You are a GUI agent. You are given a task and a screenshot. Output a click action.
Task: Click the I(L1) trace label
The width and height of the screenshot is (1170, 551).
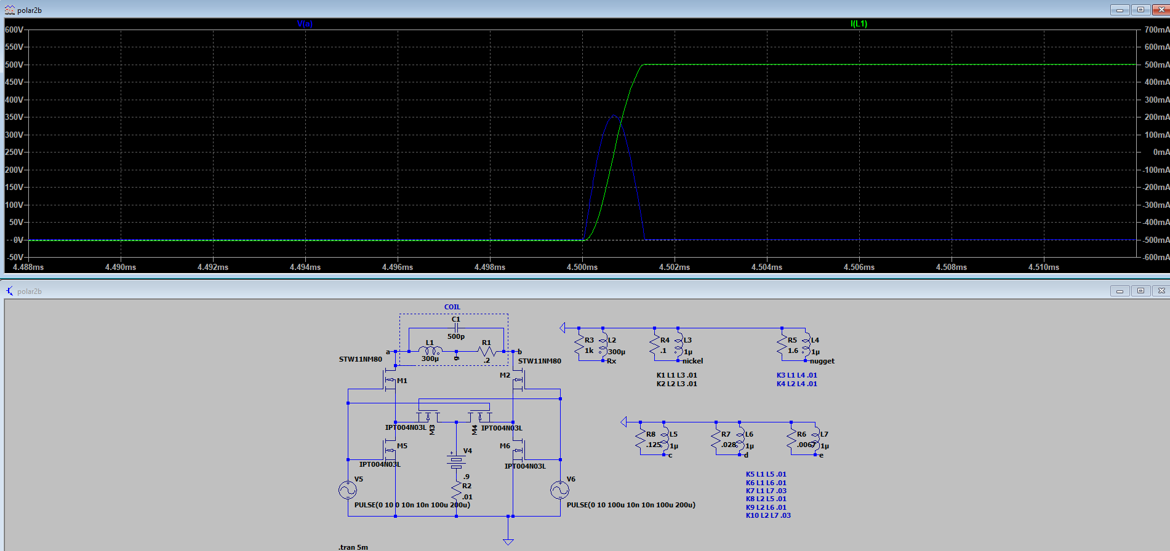[x=859, y=24]
